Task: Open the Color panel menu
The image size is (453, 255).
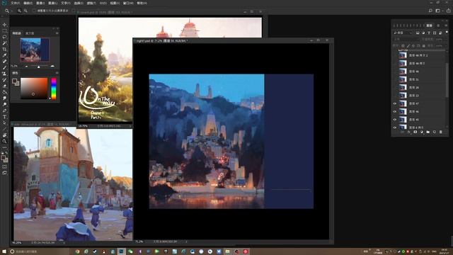Action: tap(57, 73)
